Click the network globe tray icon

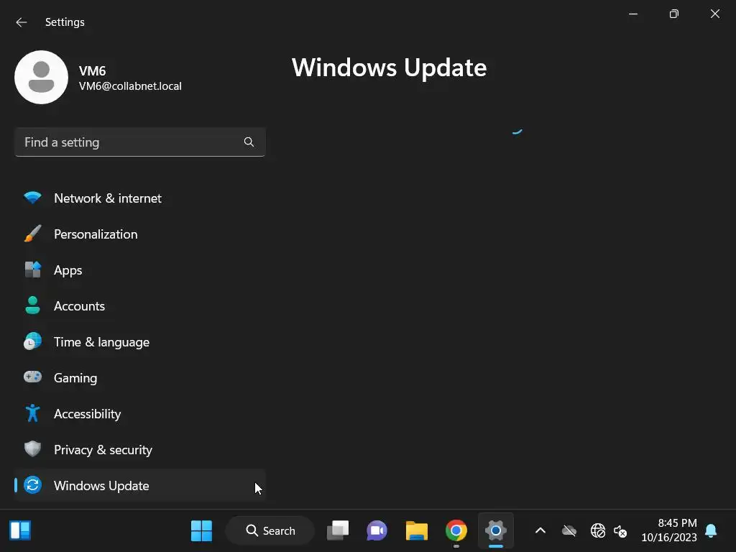pyautogui.click(x=597, y=531)
